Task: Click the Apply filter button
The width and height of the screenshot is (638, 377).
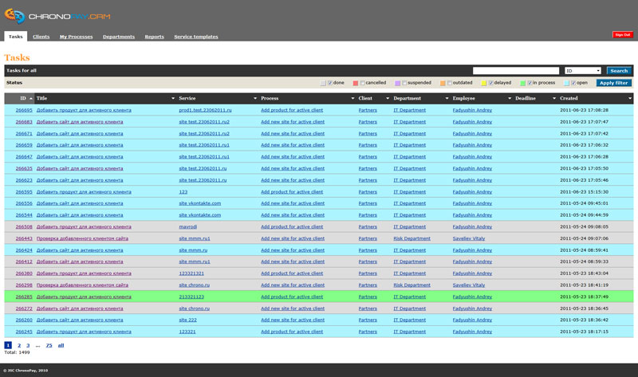Action: click(x=613, y=83)
